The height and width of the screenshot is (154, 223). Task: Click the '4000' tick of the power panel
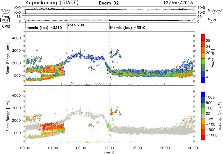click(x=16, y=38)
